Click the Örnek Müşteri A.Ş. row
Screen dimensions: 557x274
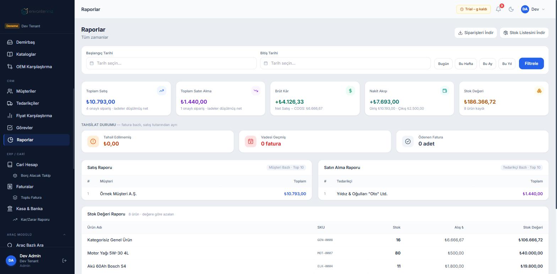[x=196, y=194]
